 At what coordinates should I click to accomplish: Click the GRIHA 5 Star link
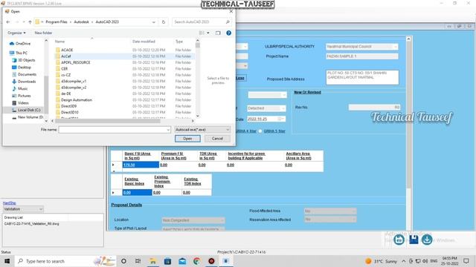274,131
